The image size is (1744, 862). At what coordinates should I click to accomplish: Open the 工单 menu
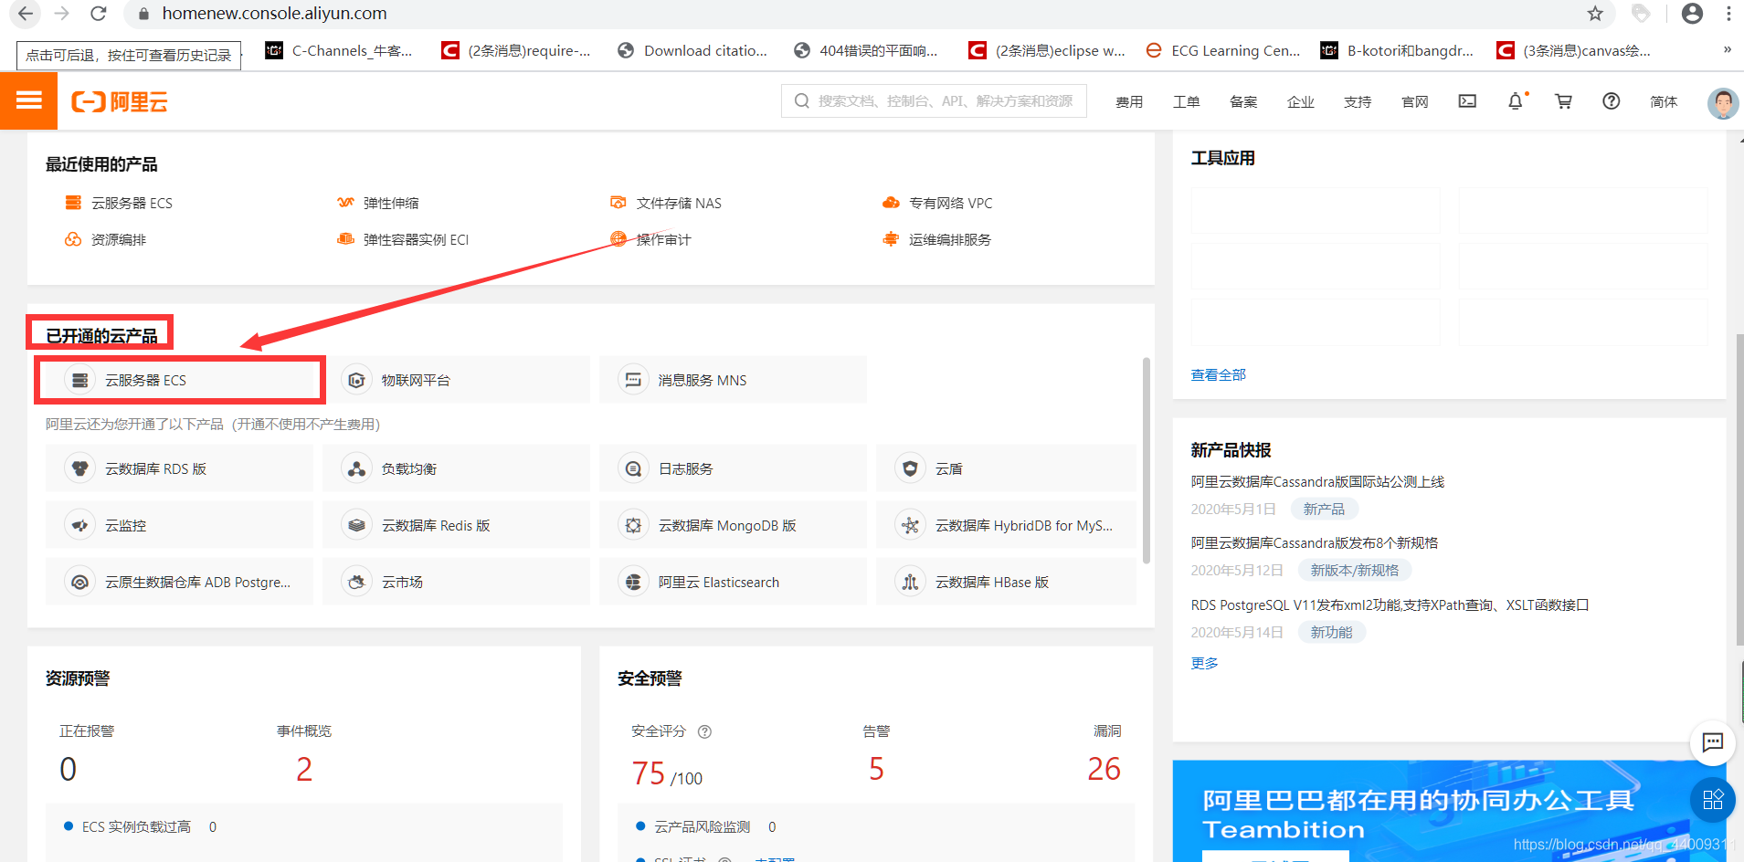[1186, 101]
